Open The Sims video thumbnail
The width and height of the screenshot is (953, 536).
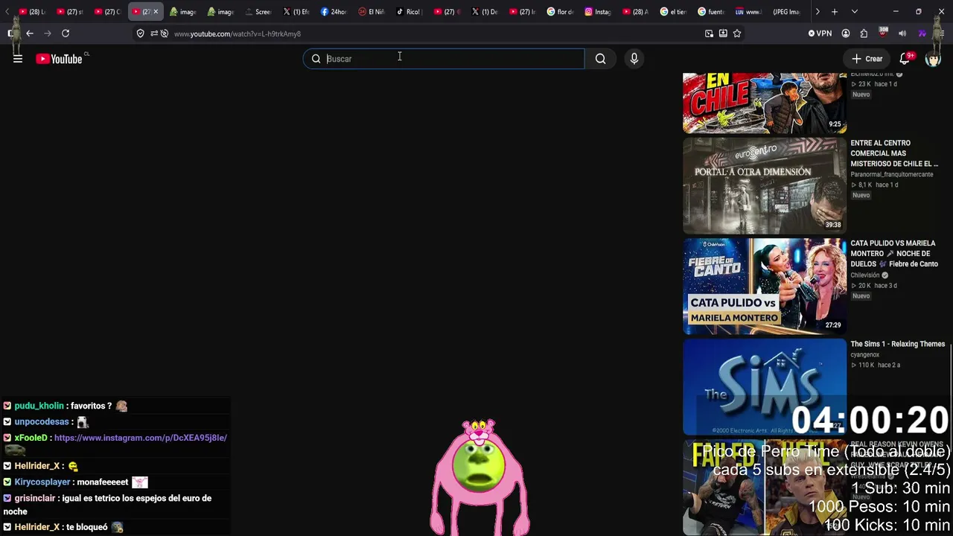click(765, 387)
